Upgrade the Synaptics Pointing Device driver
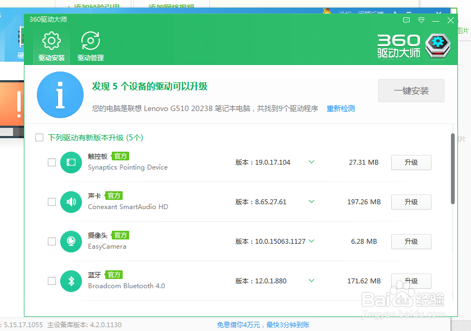471x331 pixels. coord(411,163)
